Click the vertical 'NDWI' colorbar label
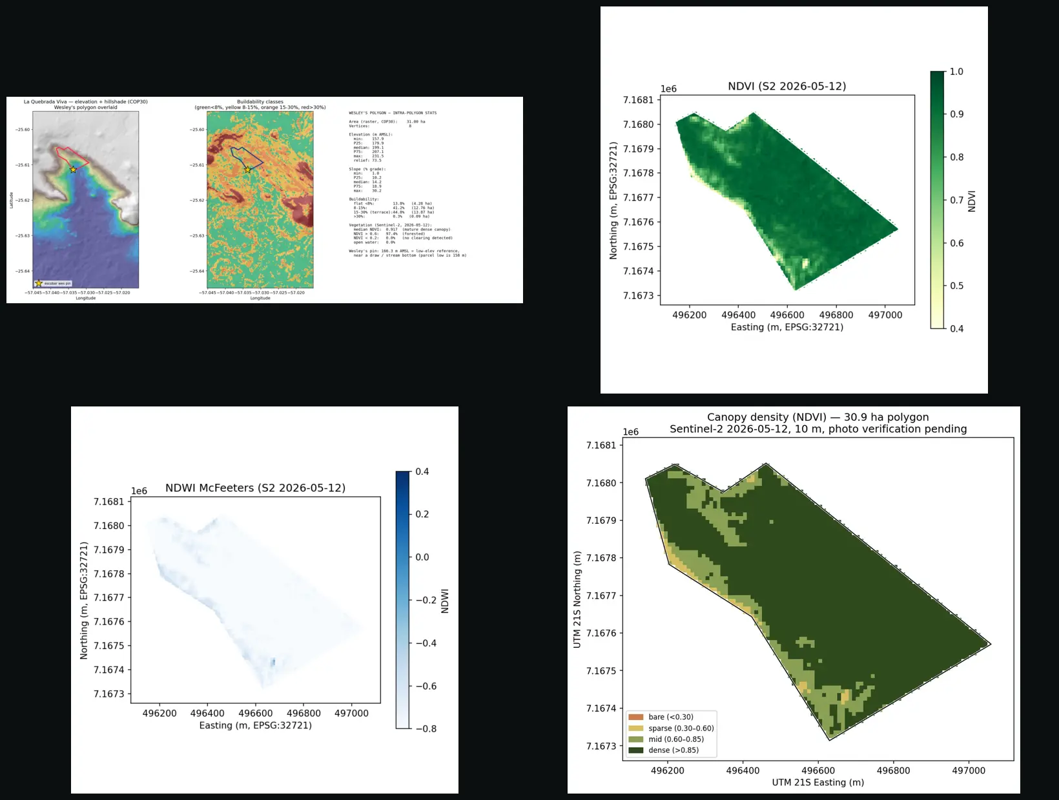Image resolution: width=1059 pixels, height=800 pixels. click(444, 601)
